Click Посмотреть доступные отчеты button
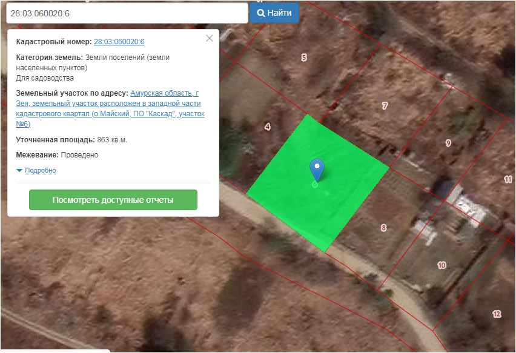 (113, 200)
